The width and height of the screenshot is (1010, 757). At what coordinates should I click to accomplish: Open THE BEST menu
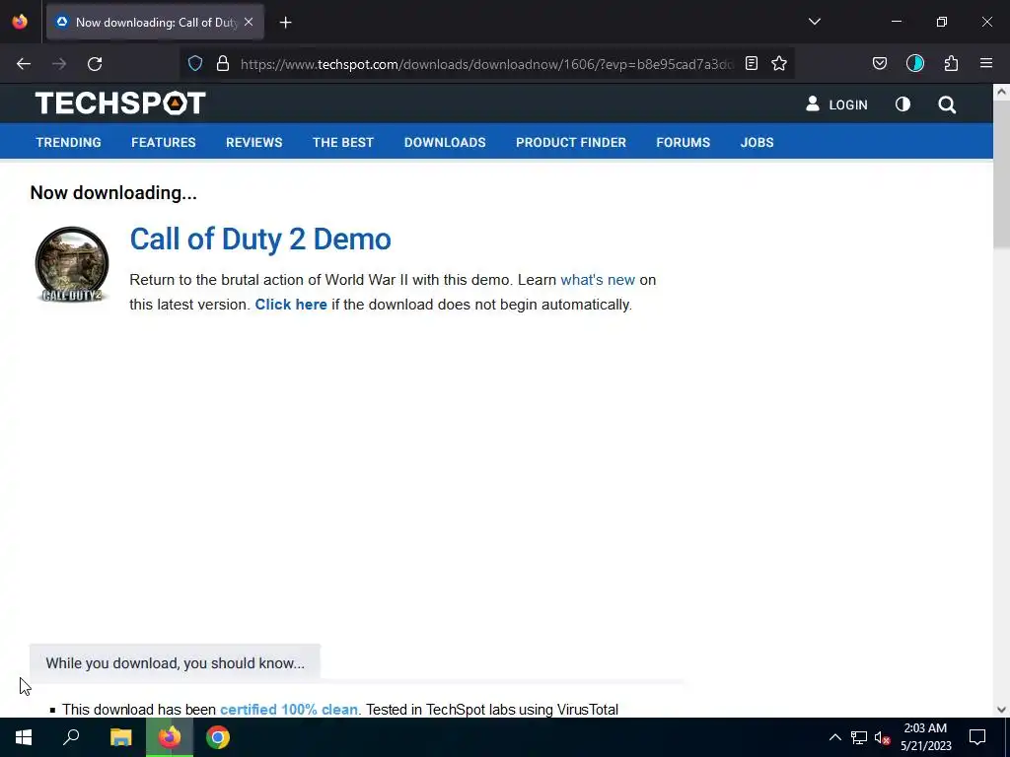342,142
